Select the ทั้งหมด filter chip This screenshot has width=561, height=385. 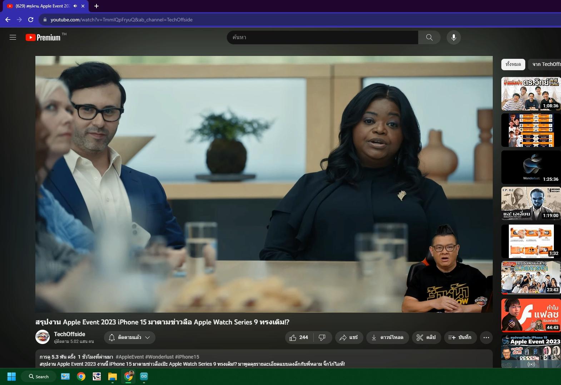click(x=513, y=64)
